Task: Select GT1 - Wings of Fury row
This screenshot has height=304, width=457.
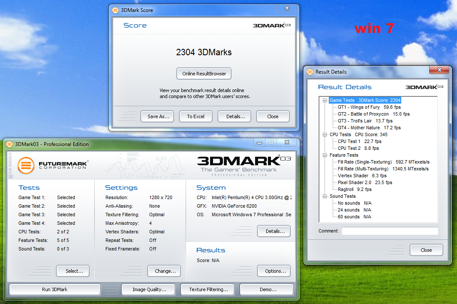Action: pyautogui.click(x=369, y=107)
